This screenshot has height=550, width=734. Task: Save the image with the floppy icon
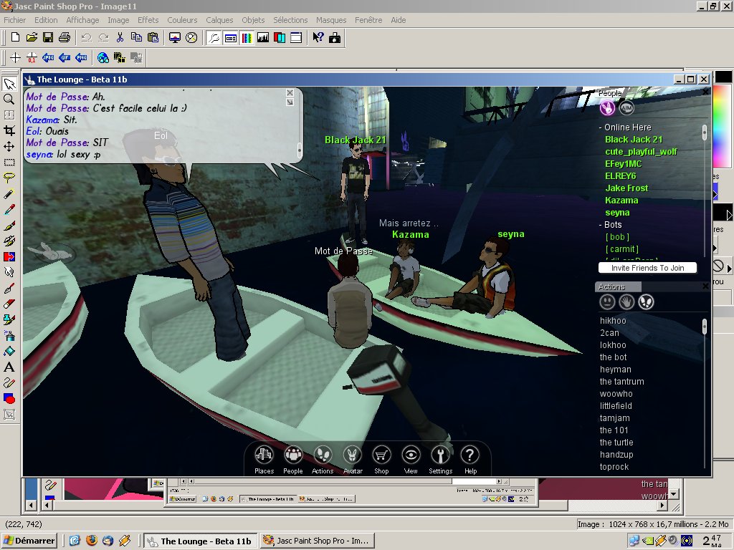[48, 37]
